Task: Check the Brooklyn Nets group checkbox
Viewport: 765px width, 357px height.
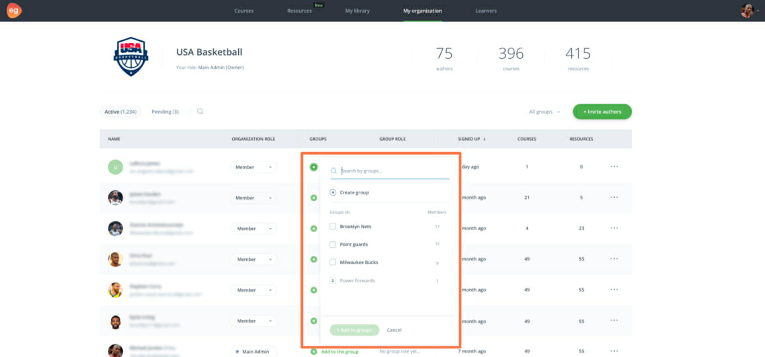Action: (333, 226)
